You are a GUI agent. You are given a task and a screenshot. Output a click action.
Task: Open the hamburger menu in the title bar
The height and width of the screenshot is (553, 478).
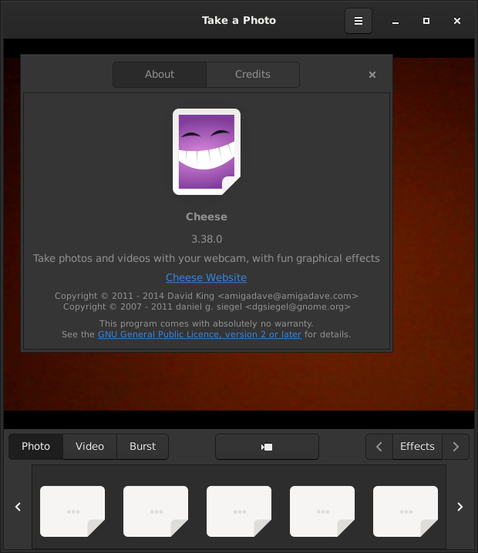click(358, 21)
